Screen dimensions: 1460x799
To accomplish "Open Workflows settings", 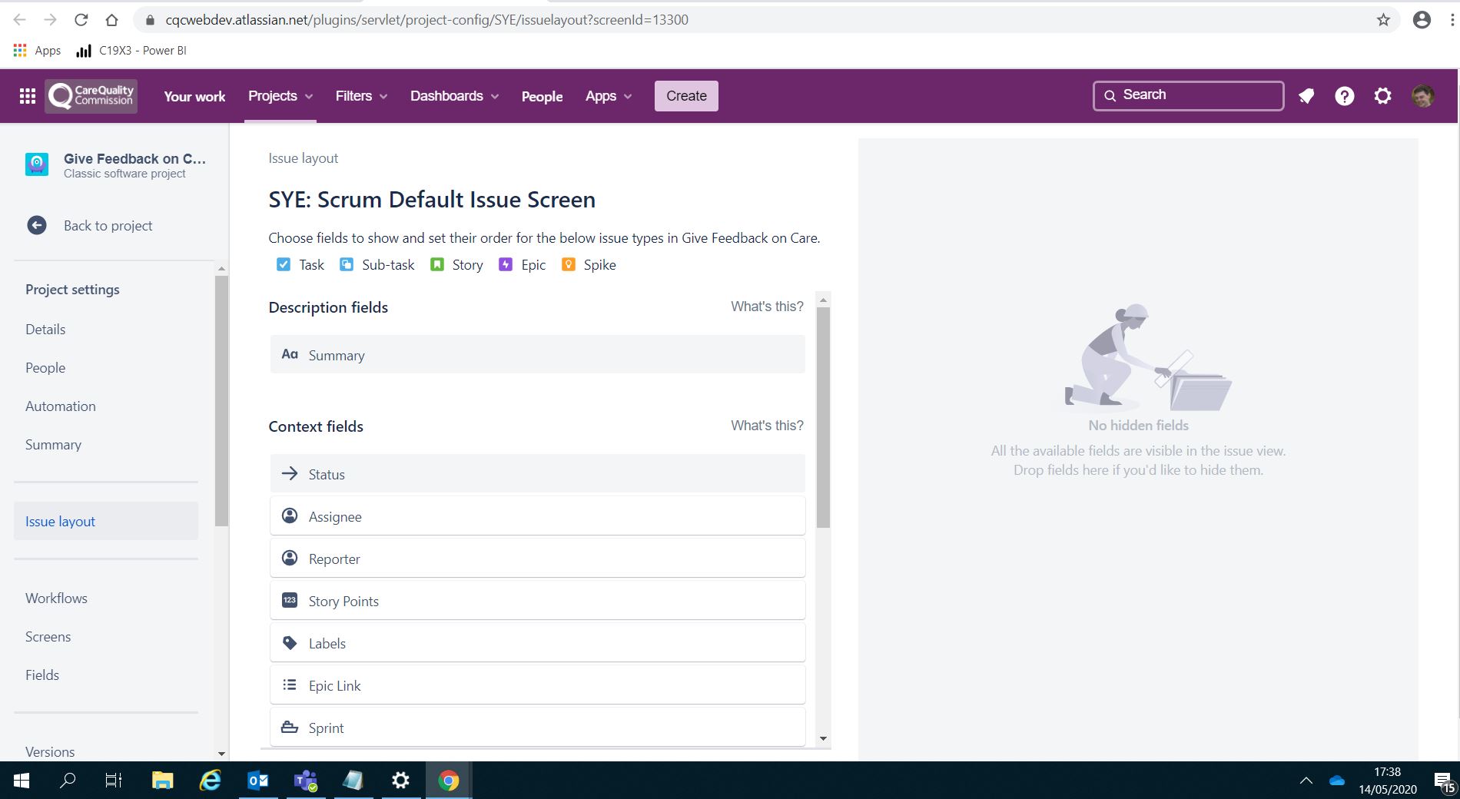I will (x=56, y=598).
